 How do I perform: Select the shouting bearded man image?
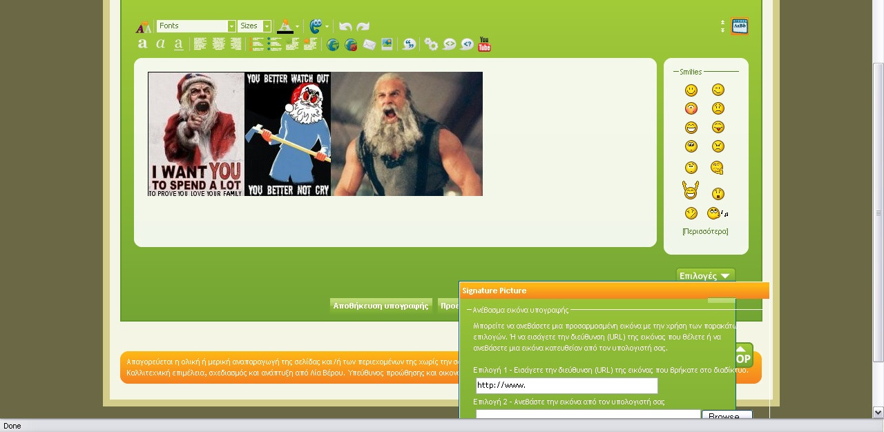pyautogui.click(x=407, y=134)
